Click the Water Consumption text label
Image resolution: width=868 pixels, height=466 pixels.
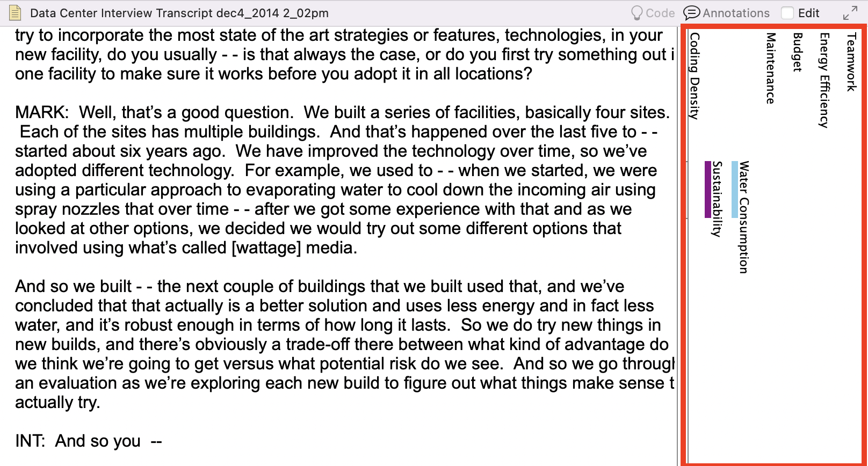tap(744, 217)
